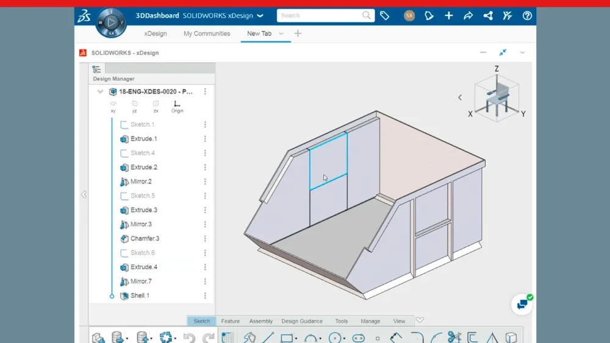Viewport: 610px width, 343px height.
Task: Click into the Search field
Action: [326, 16]
